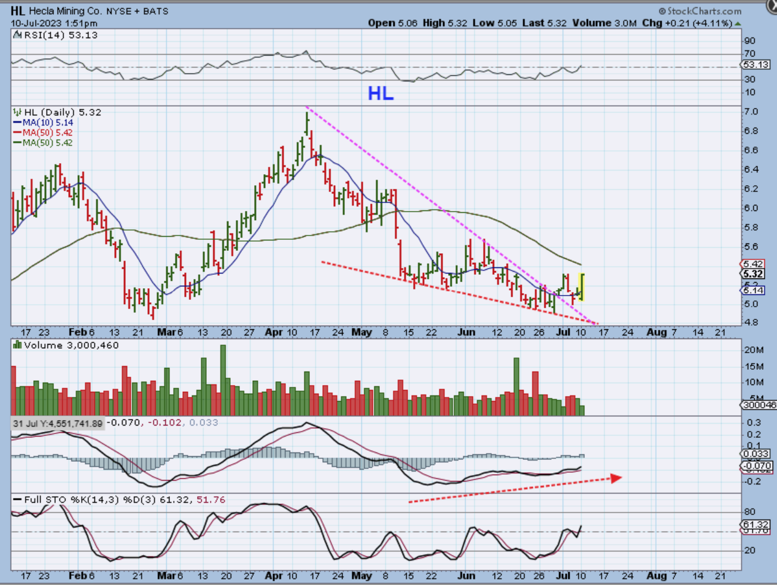Click the Open 5.06 value

pos(393,23)
